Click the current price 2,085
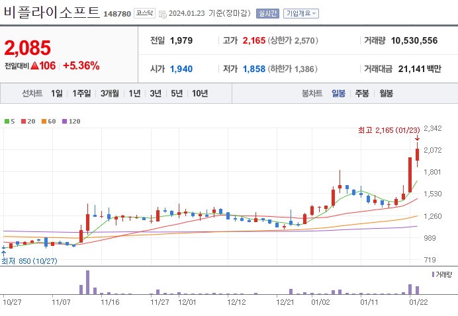Screen dimensions: 458x316 (28, 48)
